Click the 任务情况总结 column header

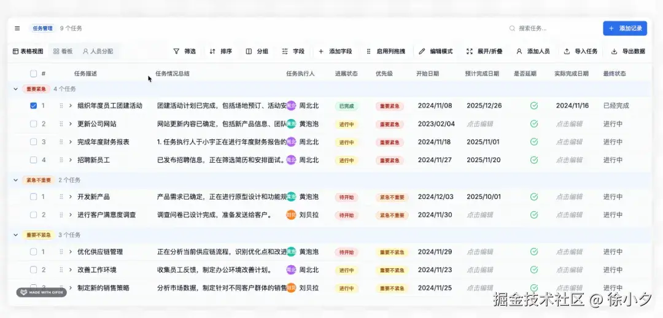[173, 74]
